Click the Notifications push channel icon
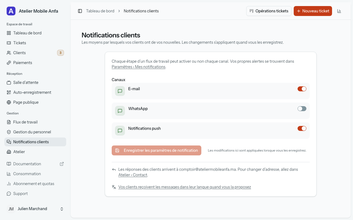353x220 pixels. [120, 131]
